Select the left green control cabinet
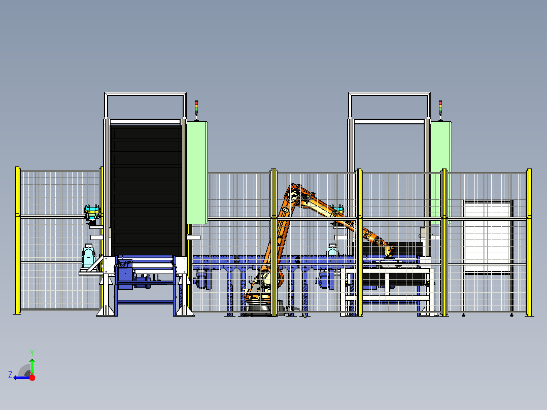The width and height of the screenshot is (547, 410). (x=197, y=173)
